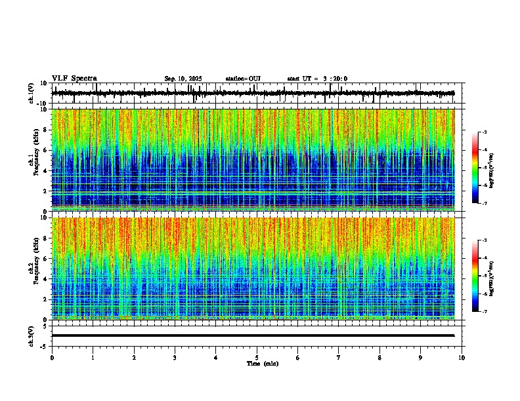
Task: Click the "-3" tick on ch.2 colorbar
Action: click(x=485, y=240)
